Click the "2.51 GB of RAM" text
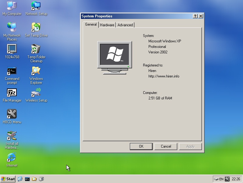This screenshot has height=183, width=243. point(160,98)
